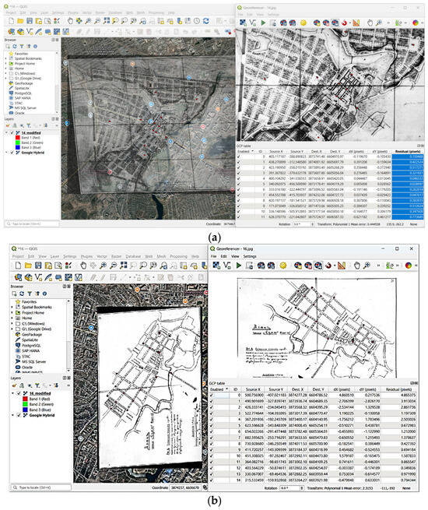Click Start Georeferencing play icon in lower Georeferencer
The height and width of the screenshot is (510, 428).
[x=239, y=266]
